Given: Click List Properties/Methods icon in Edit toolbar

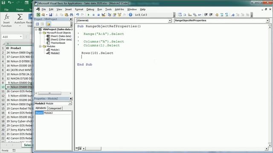Looking at the screenshot, I should click(180, 15).
